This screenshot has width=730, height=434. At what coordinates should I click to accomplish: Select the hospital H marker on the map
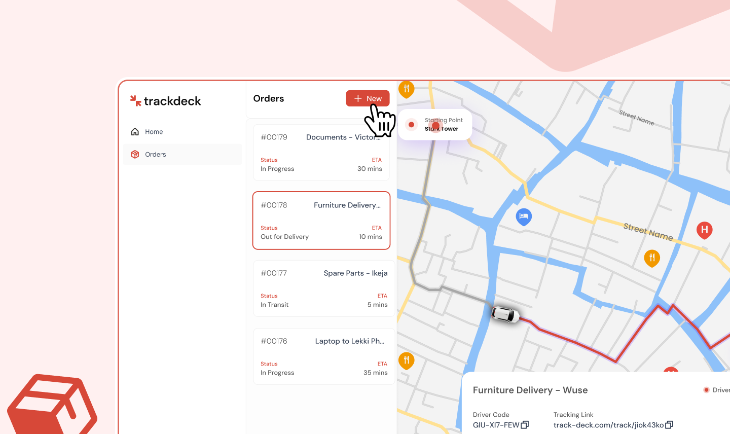click(x=704, y=230)
